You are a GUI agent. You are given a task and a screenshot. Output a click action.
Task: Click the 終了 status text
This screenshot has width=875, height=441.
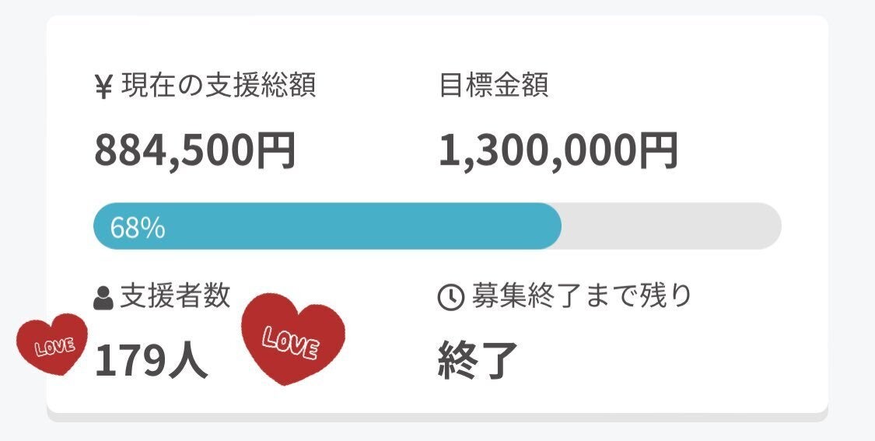coord(478,362)
